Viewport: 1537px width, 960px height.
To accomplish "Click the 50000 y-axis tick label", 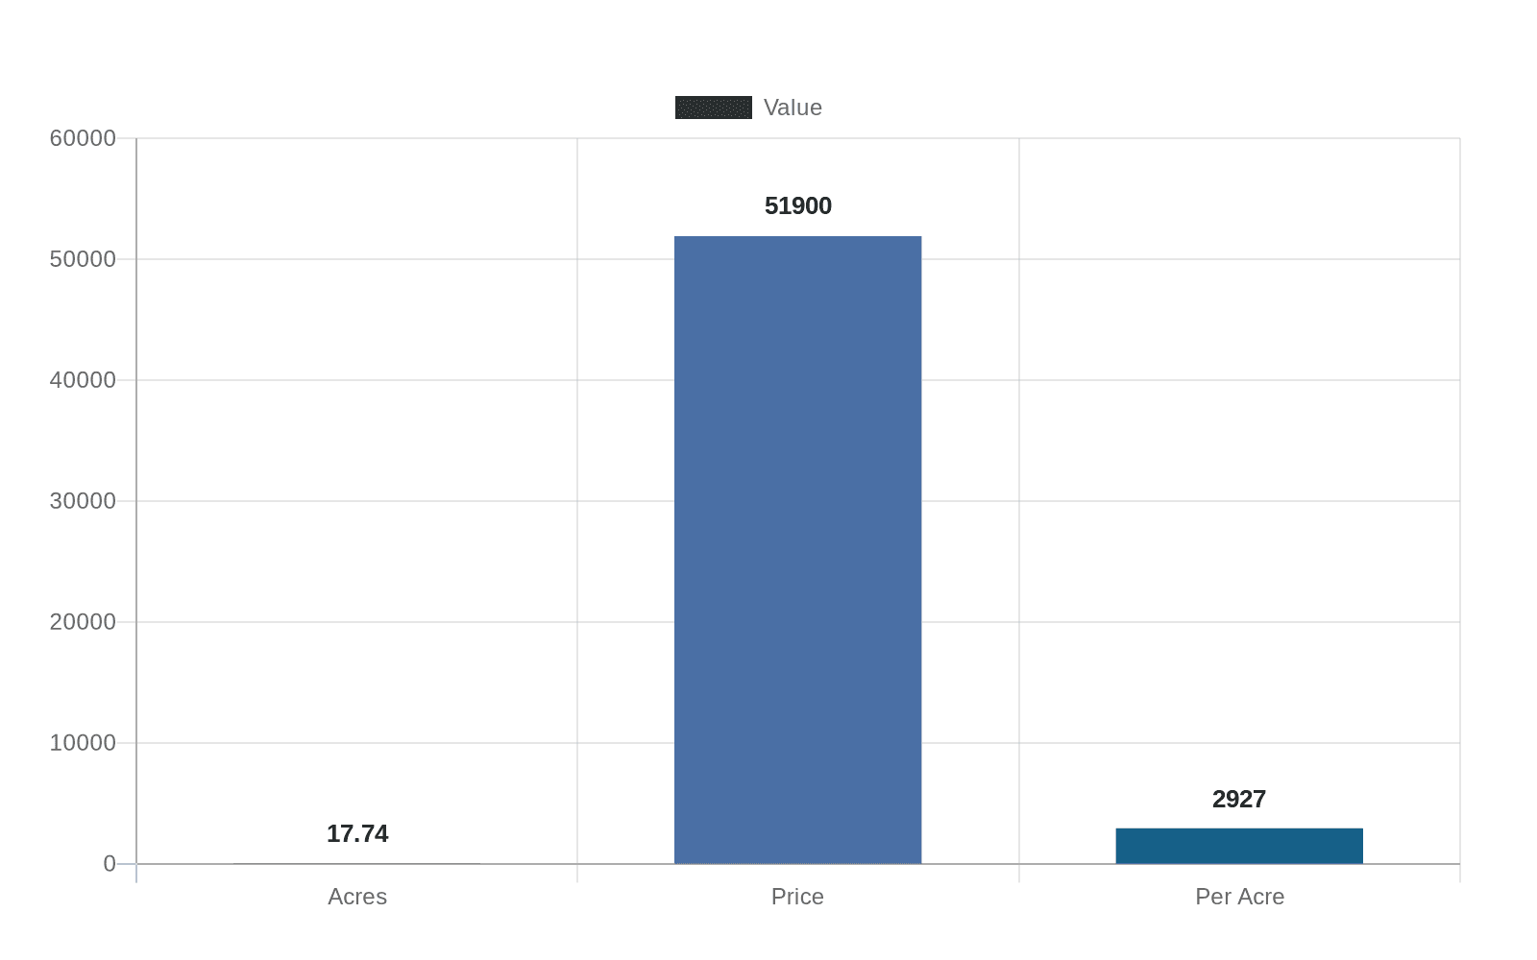I will [83, 259].
